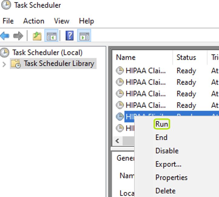Select Disable in the context menu

pos(167,151)
